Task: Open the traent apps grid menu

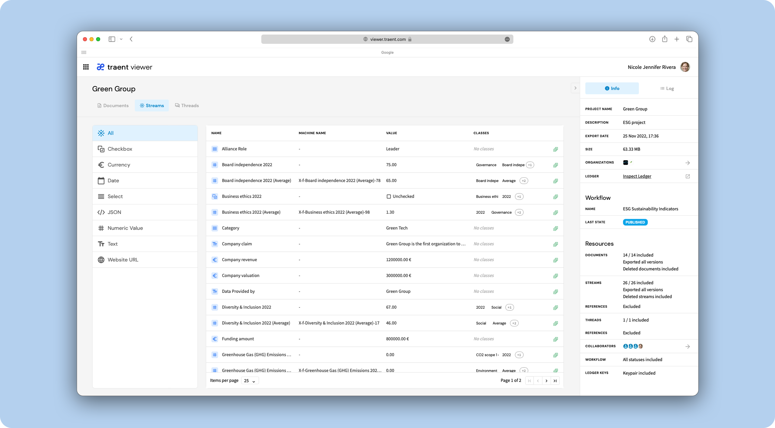Action: pyautogui.click(x=86, y=67)
